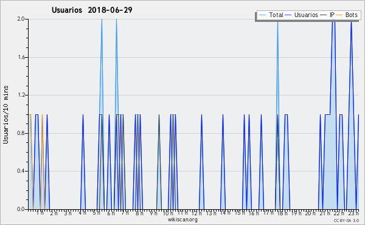The height and width of the screenshot is (225, 365).
Task: Click the '11 h' x-axis label
Action: click(182, 213)
